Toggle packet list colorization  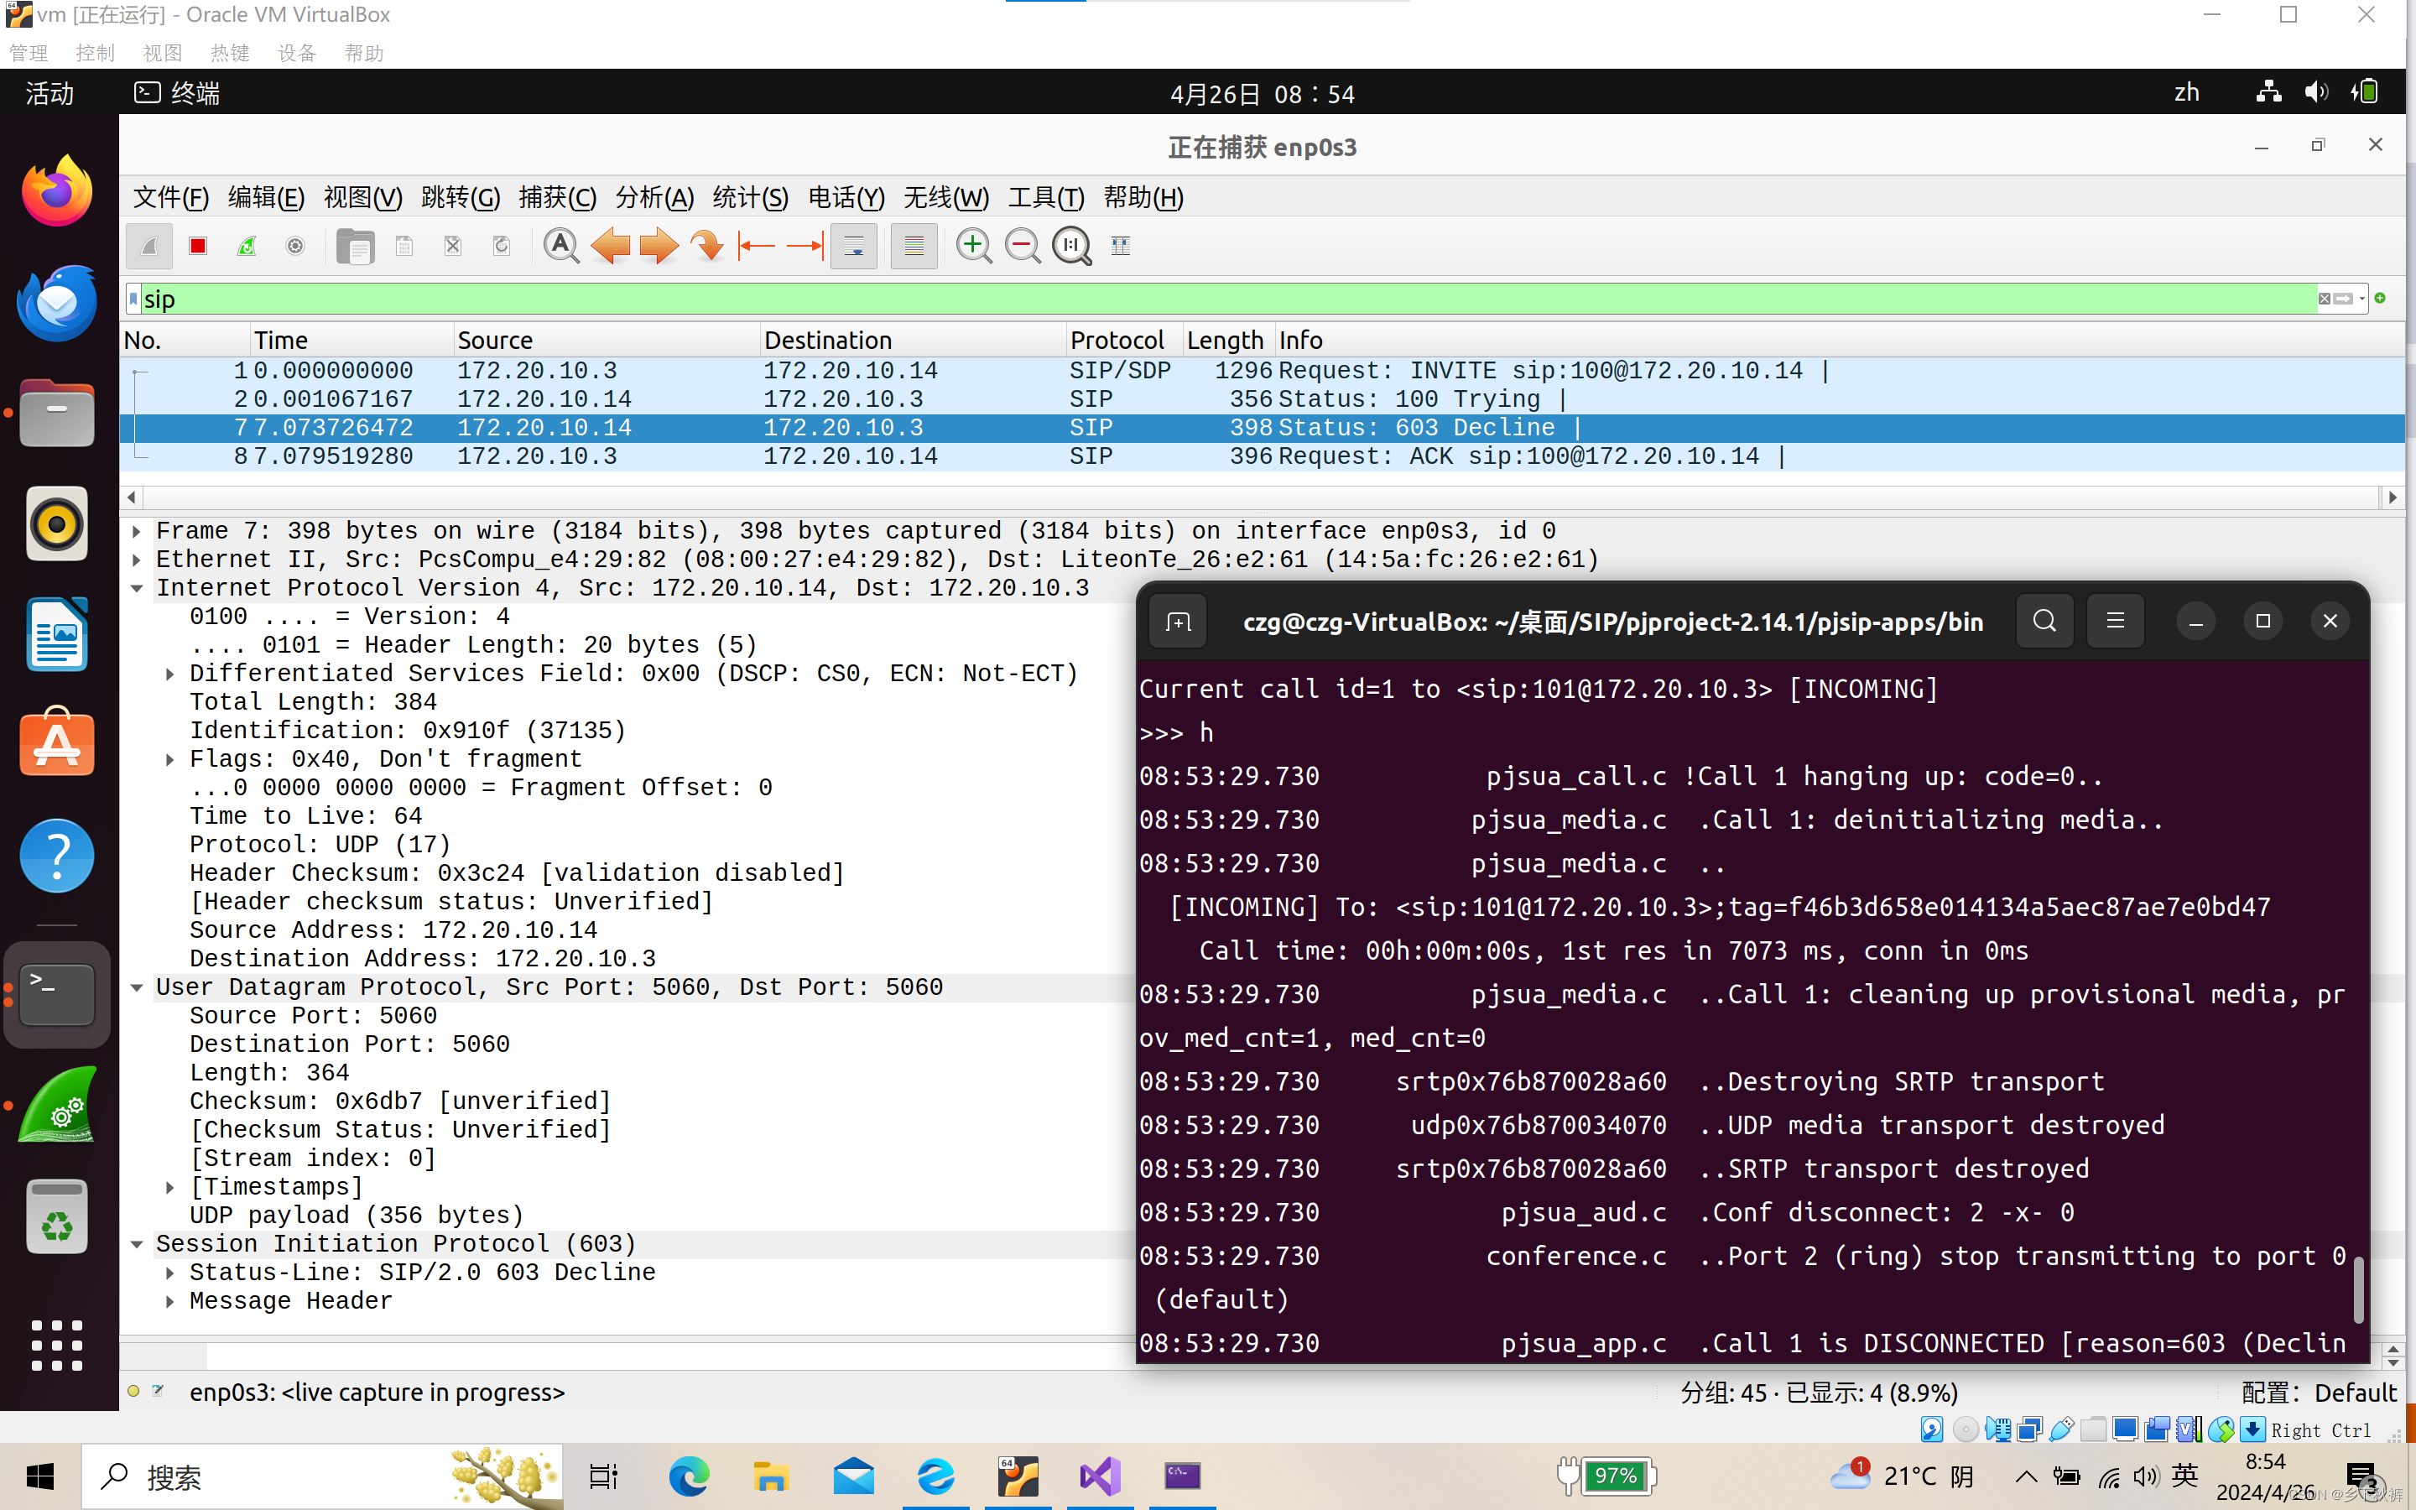(913, 246)
